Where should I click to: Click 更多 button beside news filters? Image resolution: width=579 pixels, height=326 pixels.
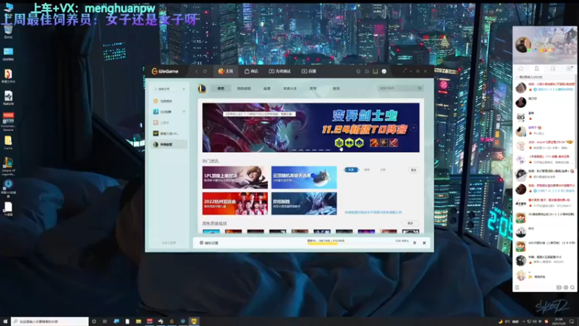tap(413, 170)
